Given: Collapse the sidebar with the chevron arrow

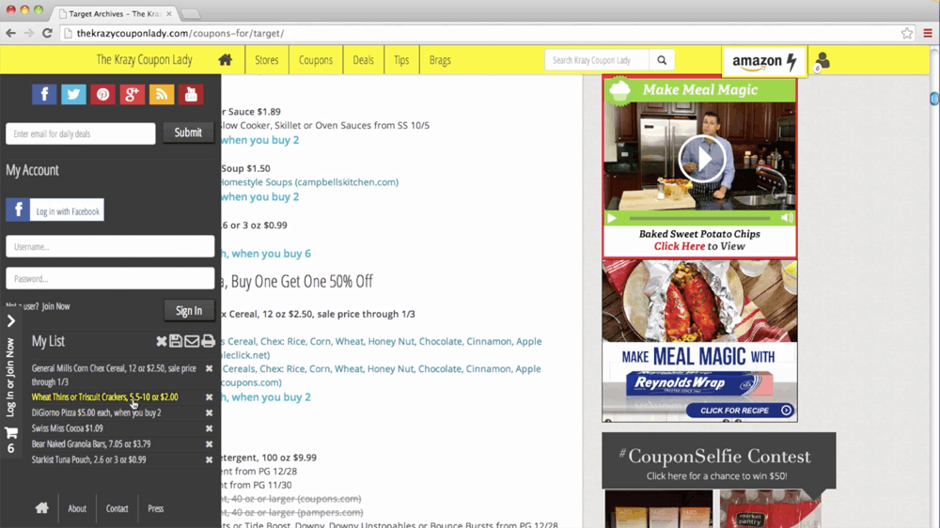Looking at the screenshot, I should 10,321.
